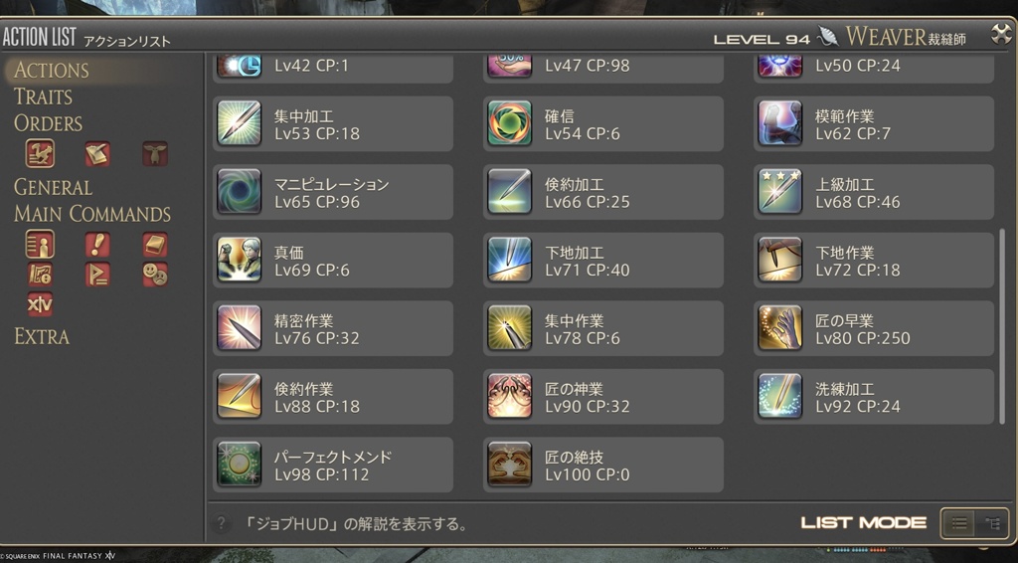Viewport: 1018px width, 563px height.
Task: Open the 真価 action entry
Action: pyautogui.click(x=332, y=260)
